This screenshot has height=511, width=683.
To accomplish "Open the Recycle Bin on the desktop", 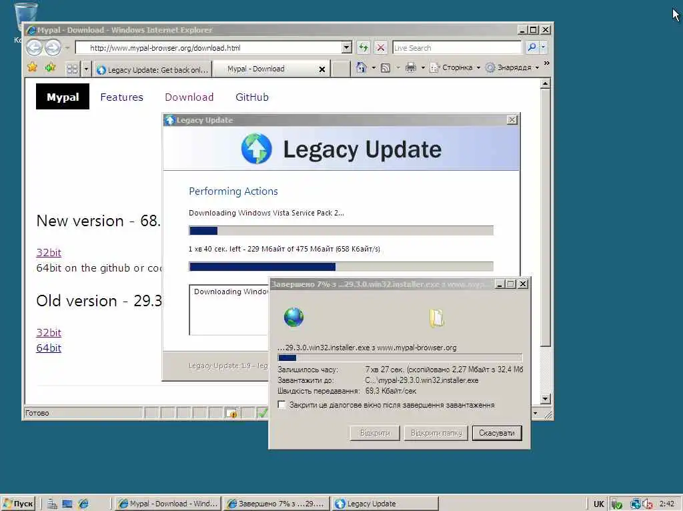I will (x=26, y=17).
